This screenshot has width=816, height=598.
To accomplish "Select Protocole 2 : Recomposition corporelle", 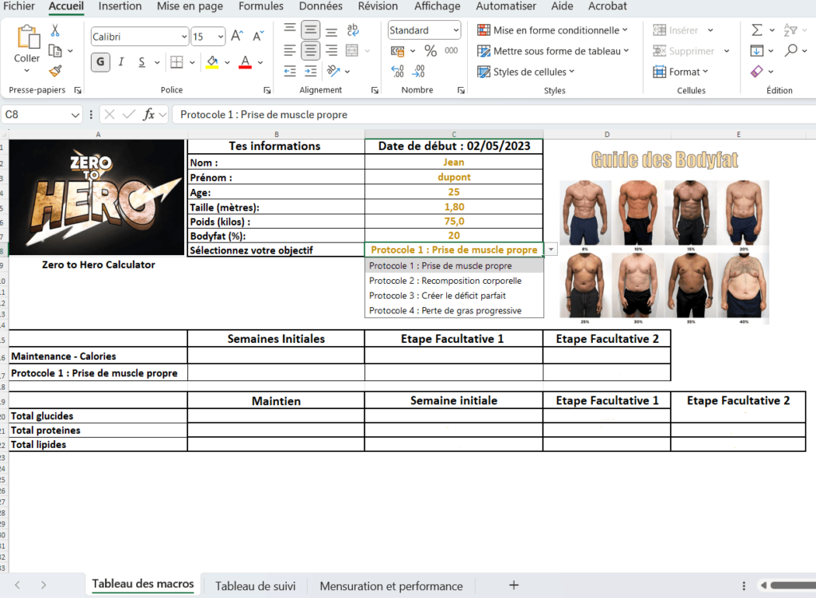I will pyautogui.click(x=454, y=281).
